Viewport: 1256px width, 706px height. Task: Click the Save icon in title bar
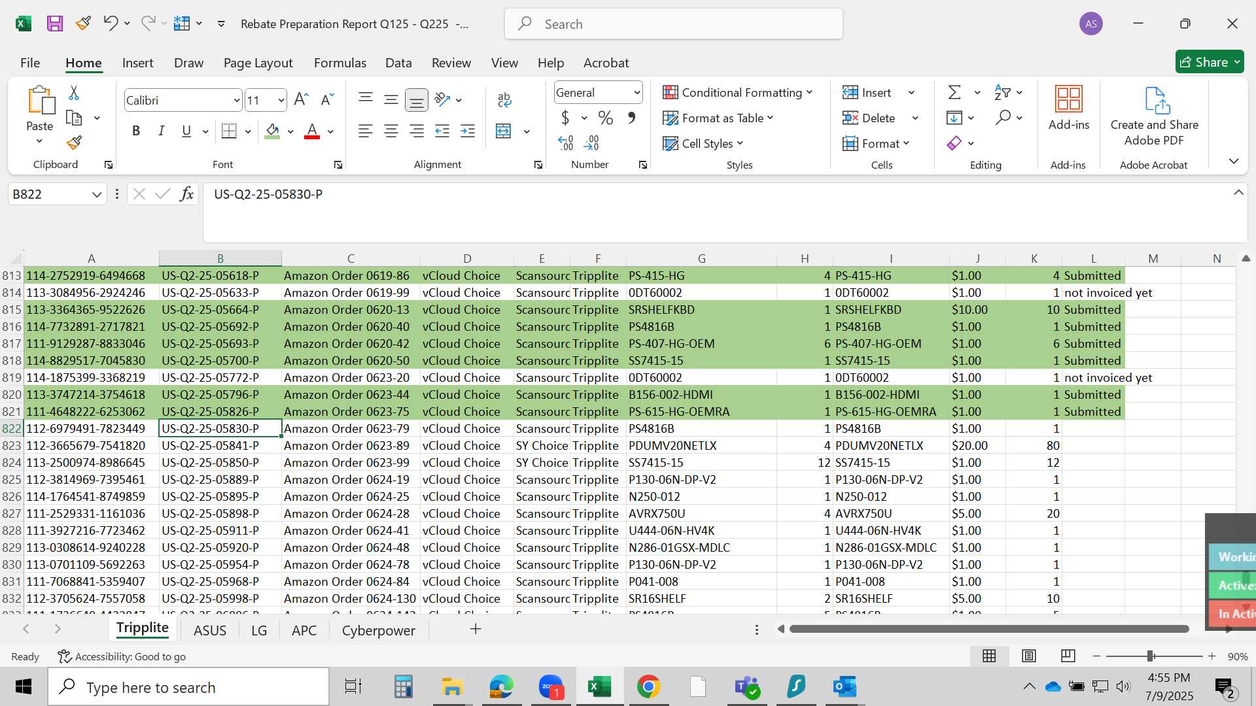tap(55, 24)
